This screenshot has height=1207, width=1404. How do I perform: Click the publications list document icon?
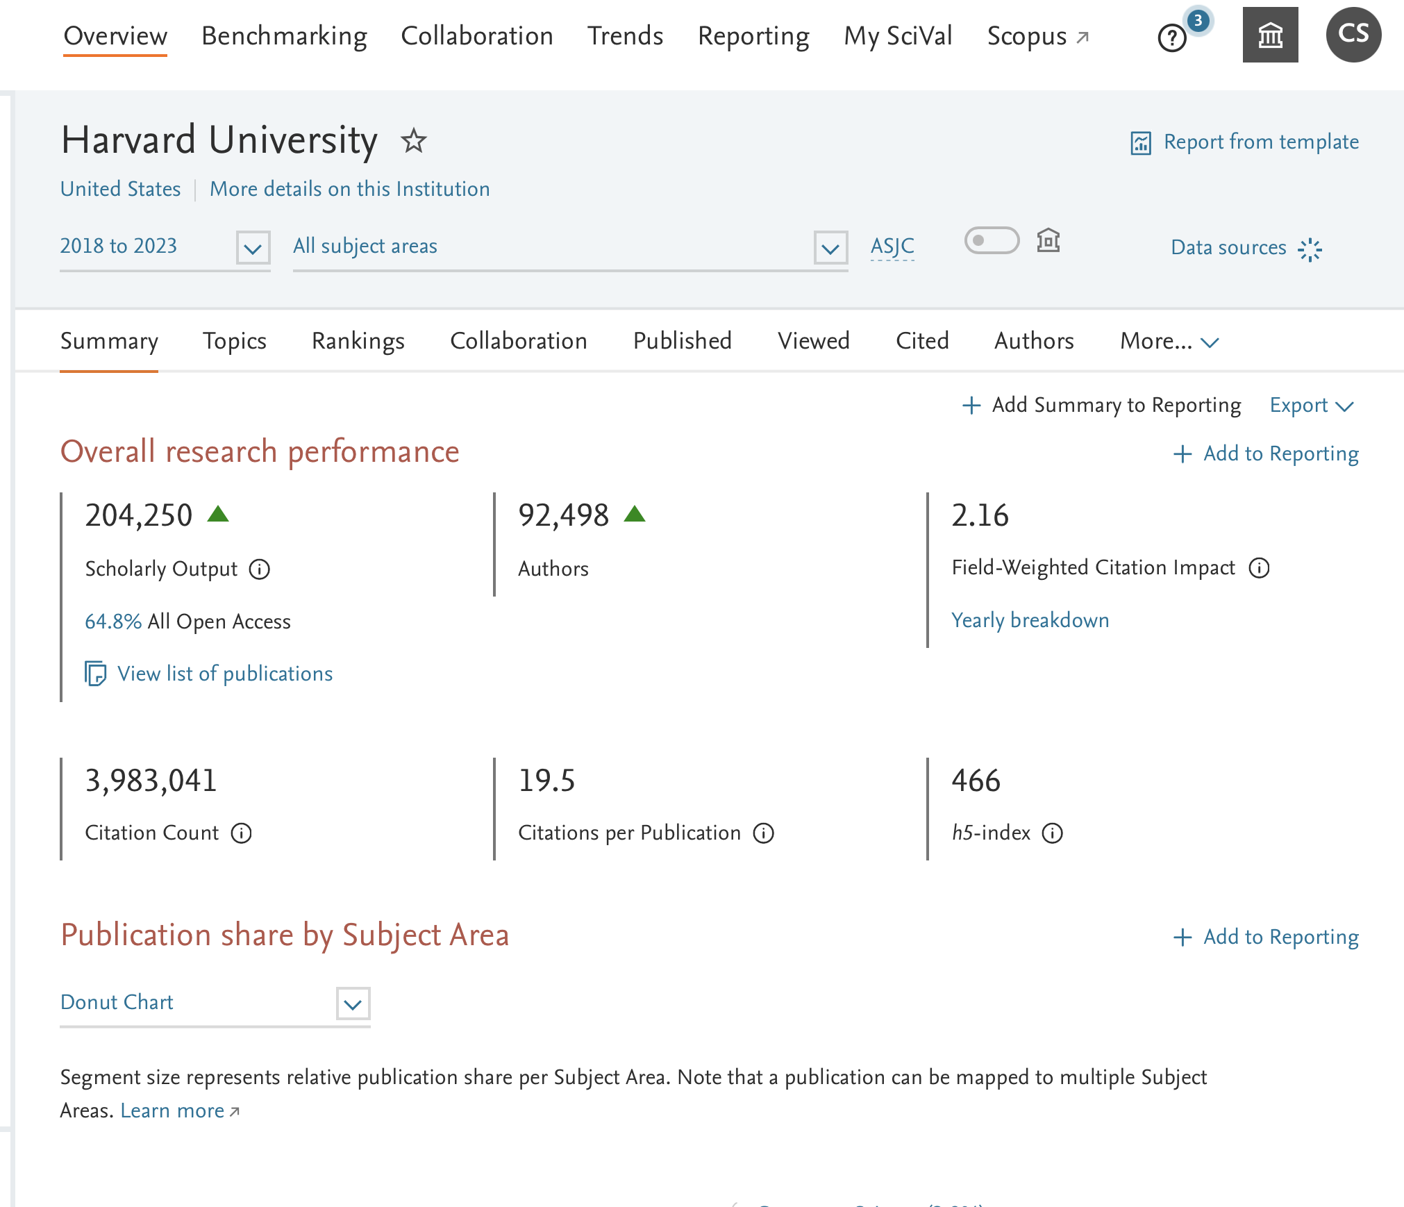[95, 674]
